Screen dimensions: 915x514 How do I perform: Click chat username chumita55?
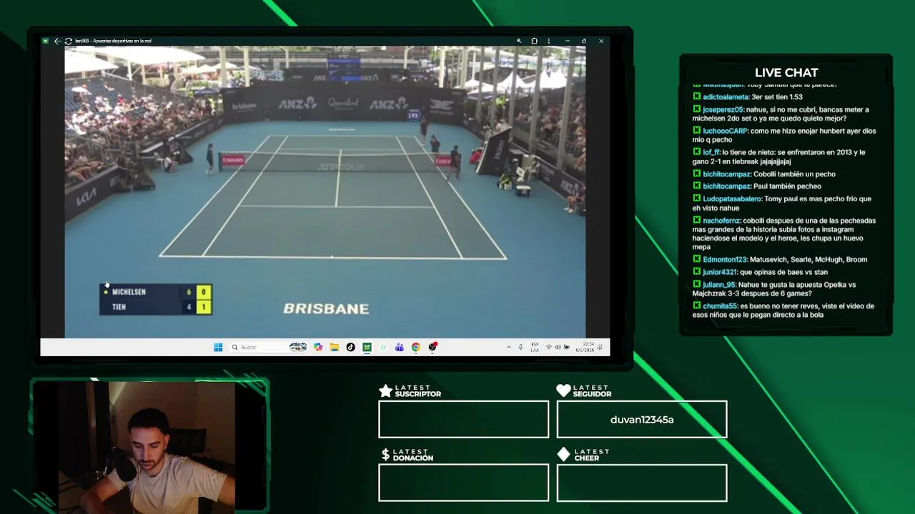pos(720,306)
